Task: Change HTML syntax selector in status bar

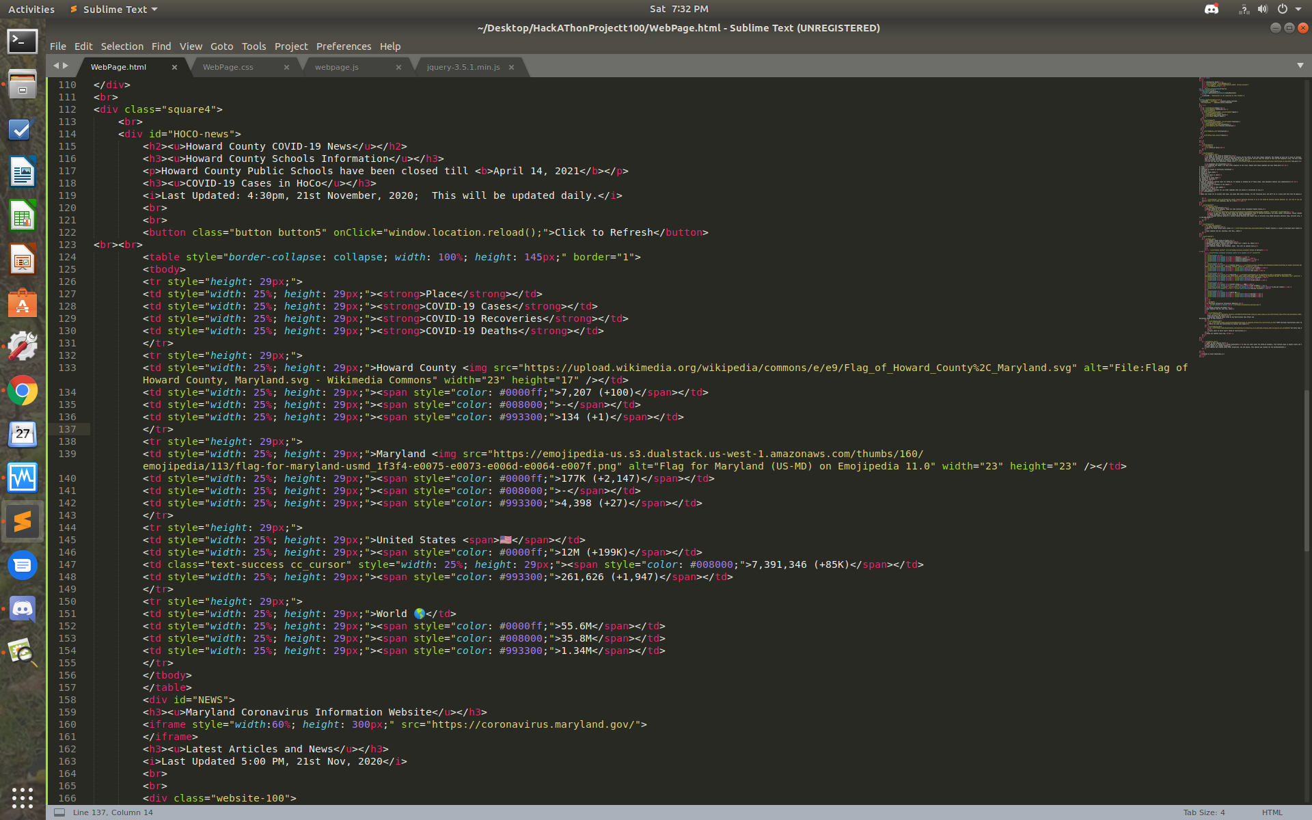Action: click(x=1272, y=812)
